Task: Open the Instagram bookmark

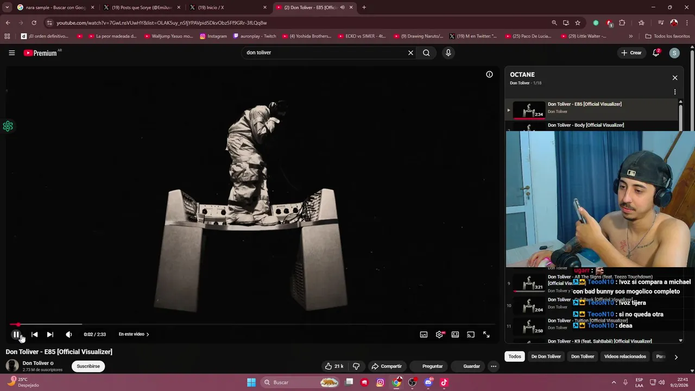Action: tap(213, 36)
